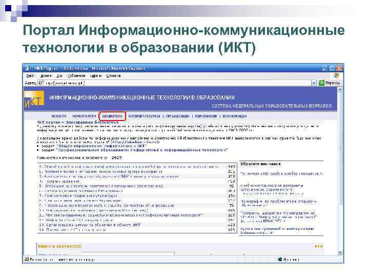
Task: Open the Библиотека section
Action: coord(112,116)
